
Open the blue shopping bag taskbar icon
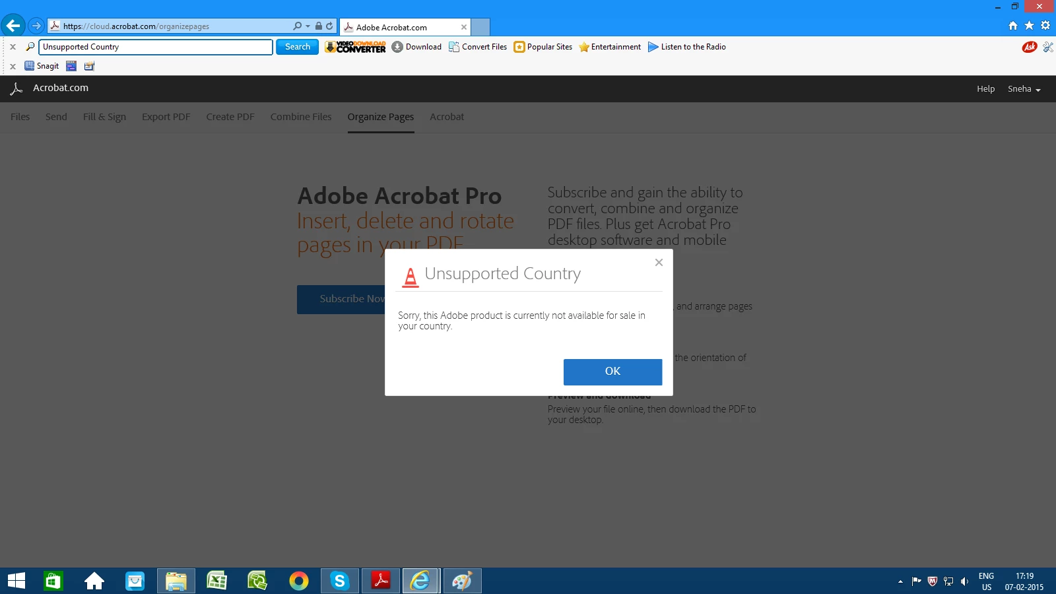point(135,581)
